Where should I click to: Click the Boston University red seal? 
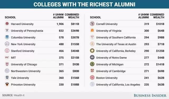(x=92, y=77)
